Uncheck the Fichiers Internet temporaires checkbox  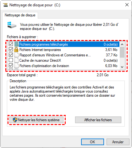(11, 49)
